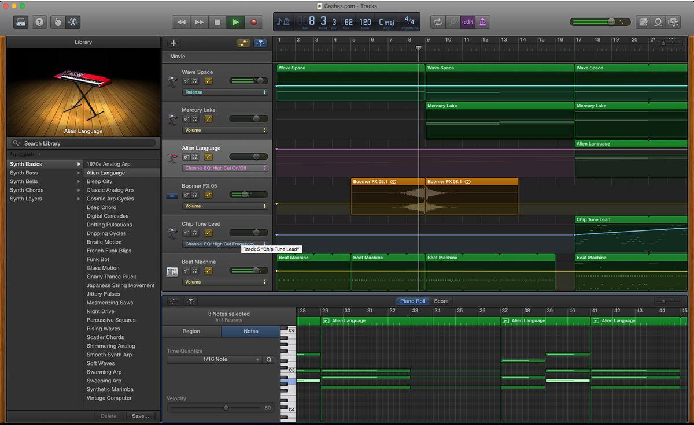Open the Release automation parameter dropdown
This screenshot has width=694, height=425.
tap(225, 92)
